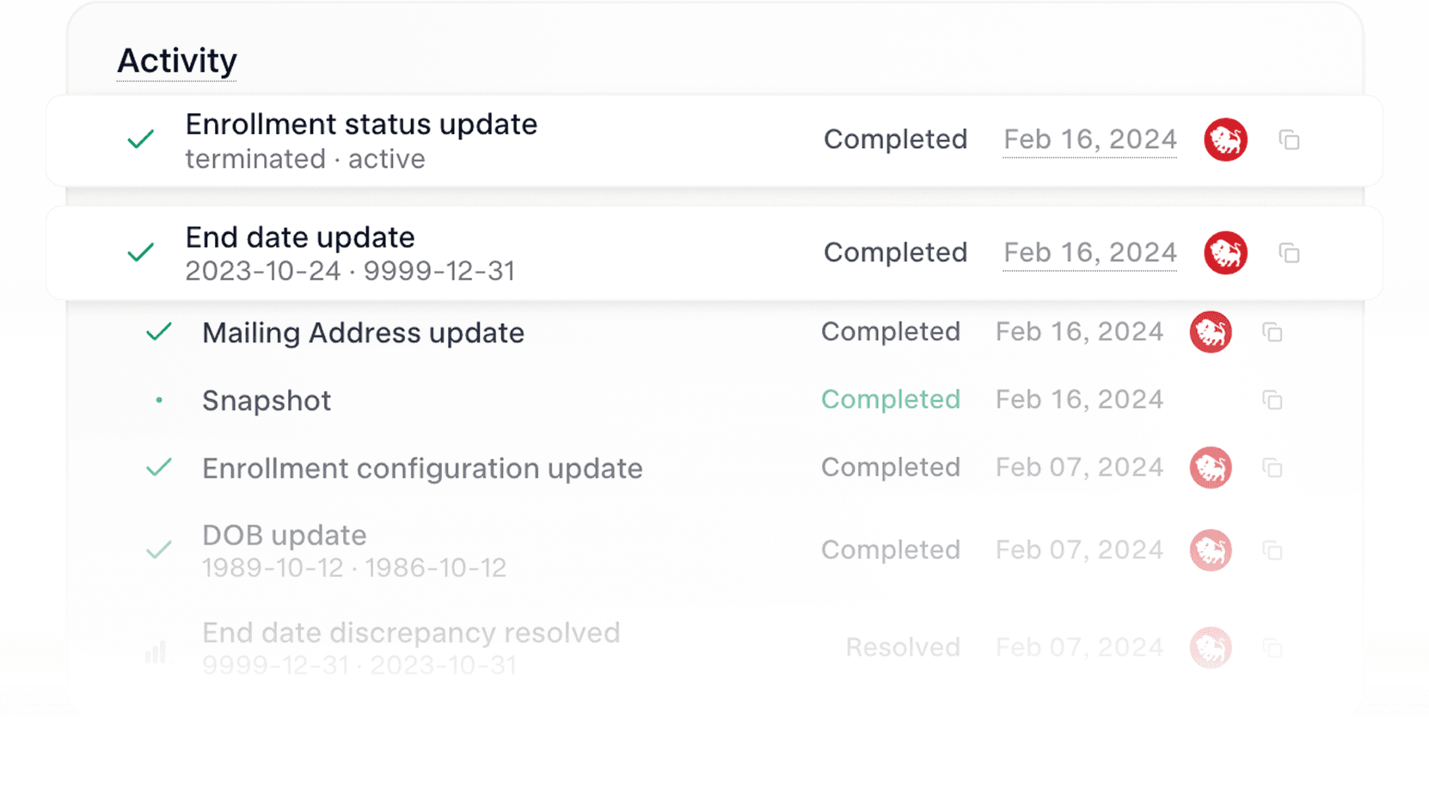Copy the Enrollment status update entry

[x=1289, y=140]
